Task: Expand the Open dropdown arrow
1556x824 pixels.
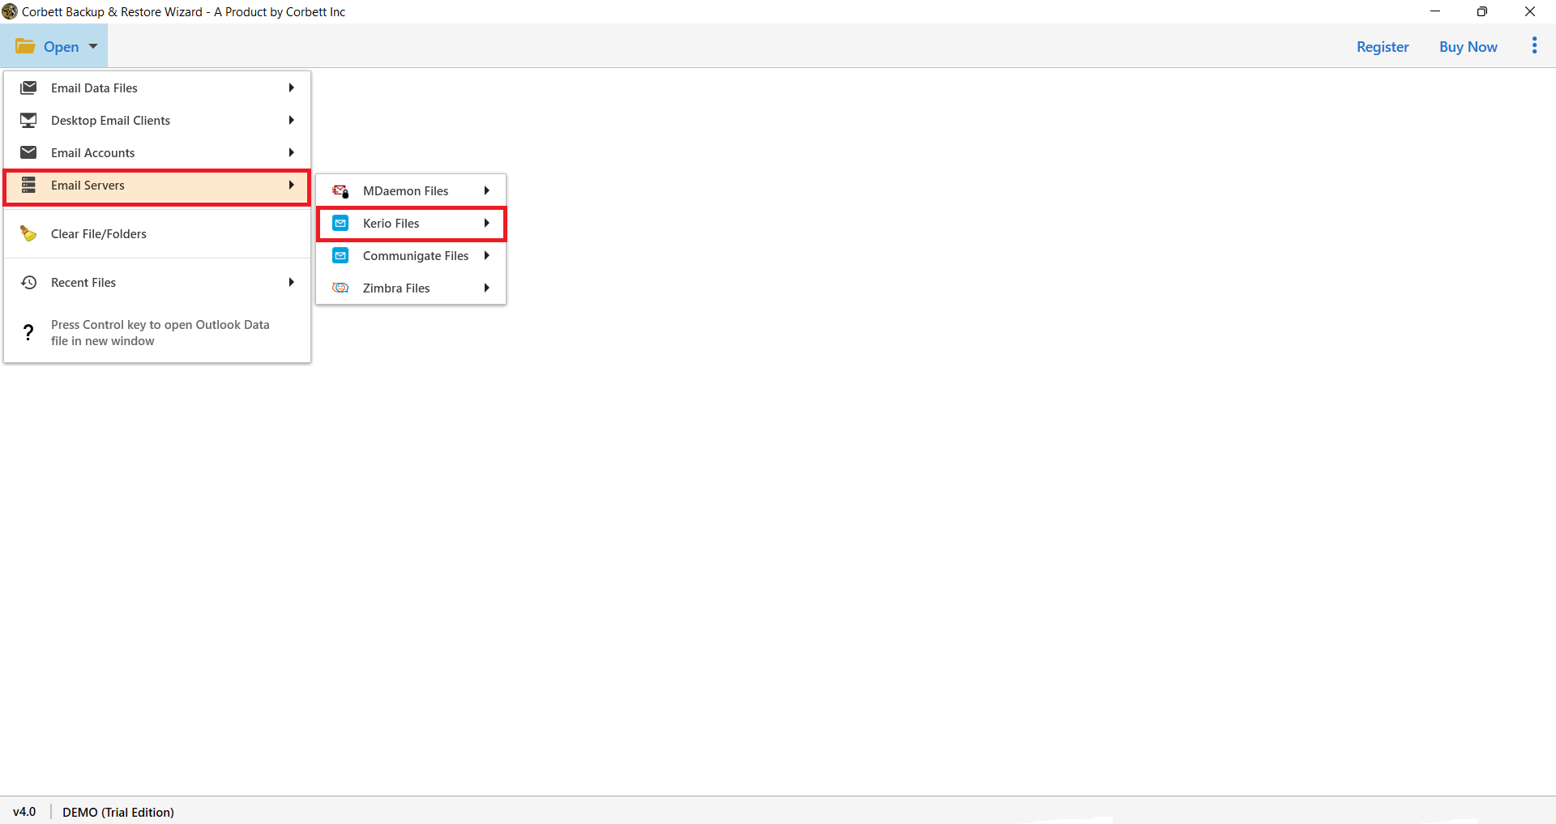Action: [93, 46]
